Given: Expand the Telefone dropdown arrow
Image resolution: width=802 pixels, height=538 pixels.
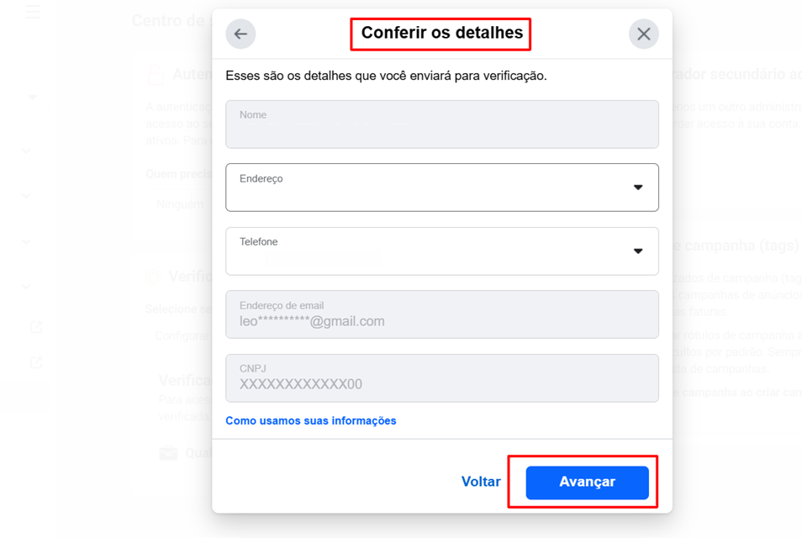Looking at the screenshot, I should [638, 251].
